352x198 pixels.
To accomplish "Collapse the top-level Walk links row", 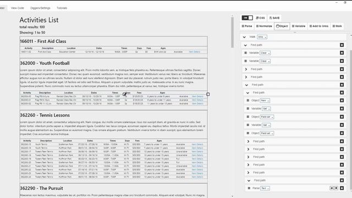I will [244, 37].
